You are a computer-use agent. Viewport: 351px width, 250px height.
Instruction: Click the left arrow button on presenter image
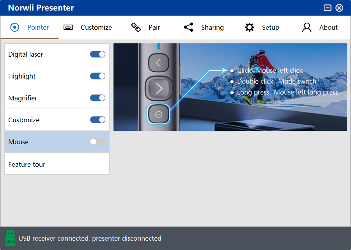tap(158, 62)
